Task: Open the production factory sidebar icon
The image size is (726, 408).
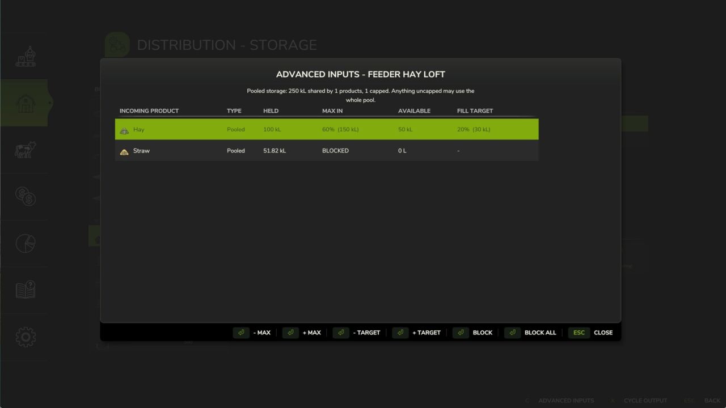Action: click(x=25, y=57)
